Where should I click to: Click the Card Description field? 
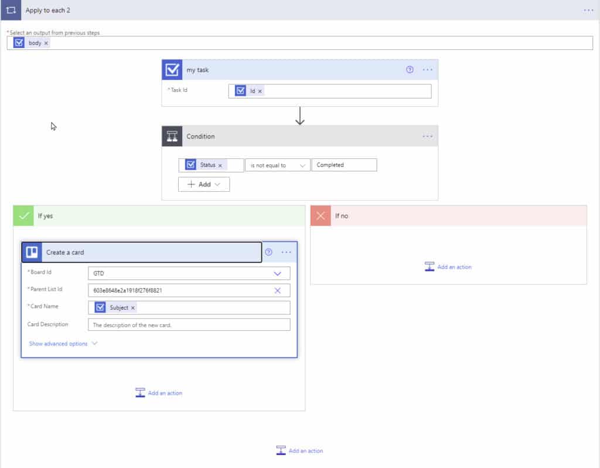point(189,325)
